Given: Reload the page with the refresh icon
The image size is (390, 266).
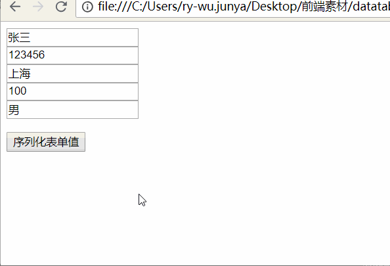Looking at the screenshot, I should 61,7.
